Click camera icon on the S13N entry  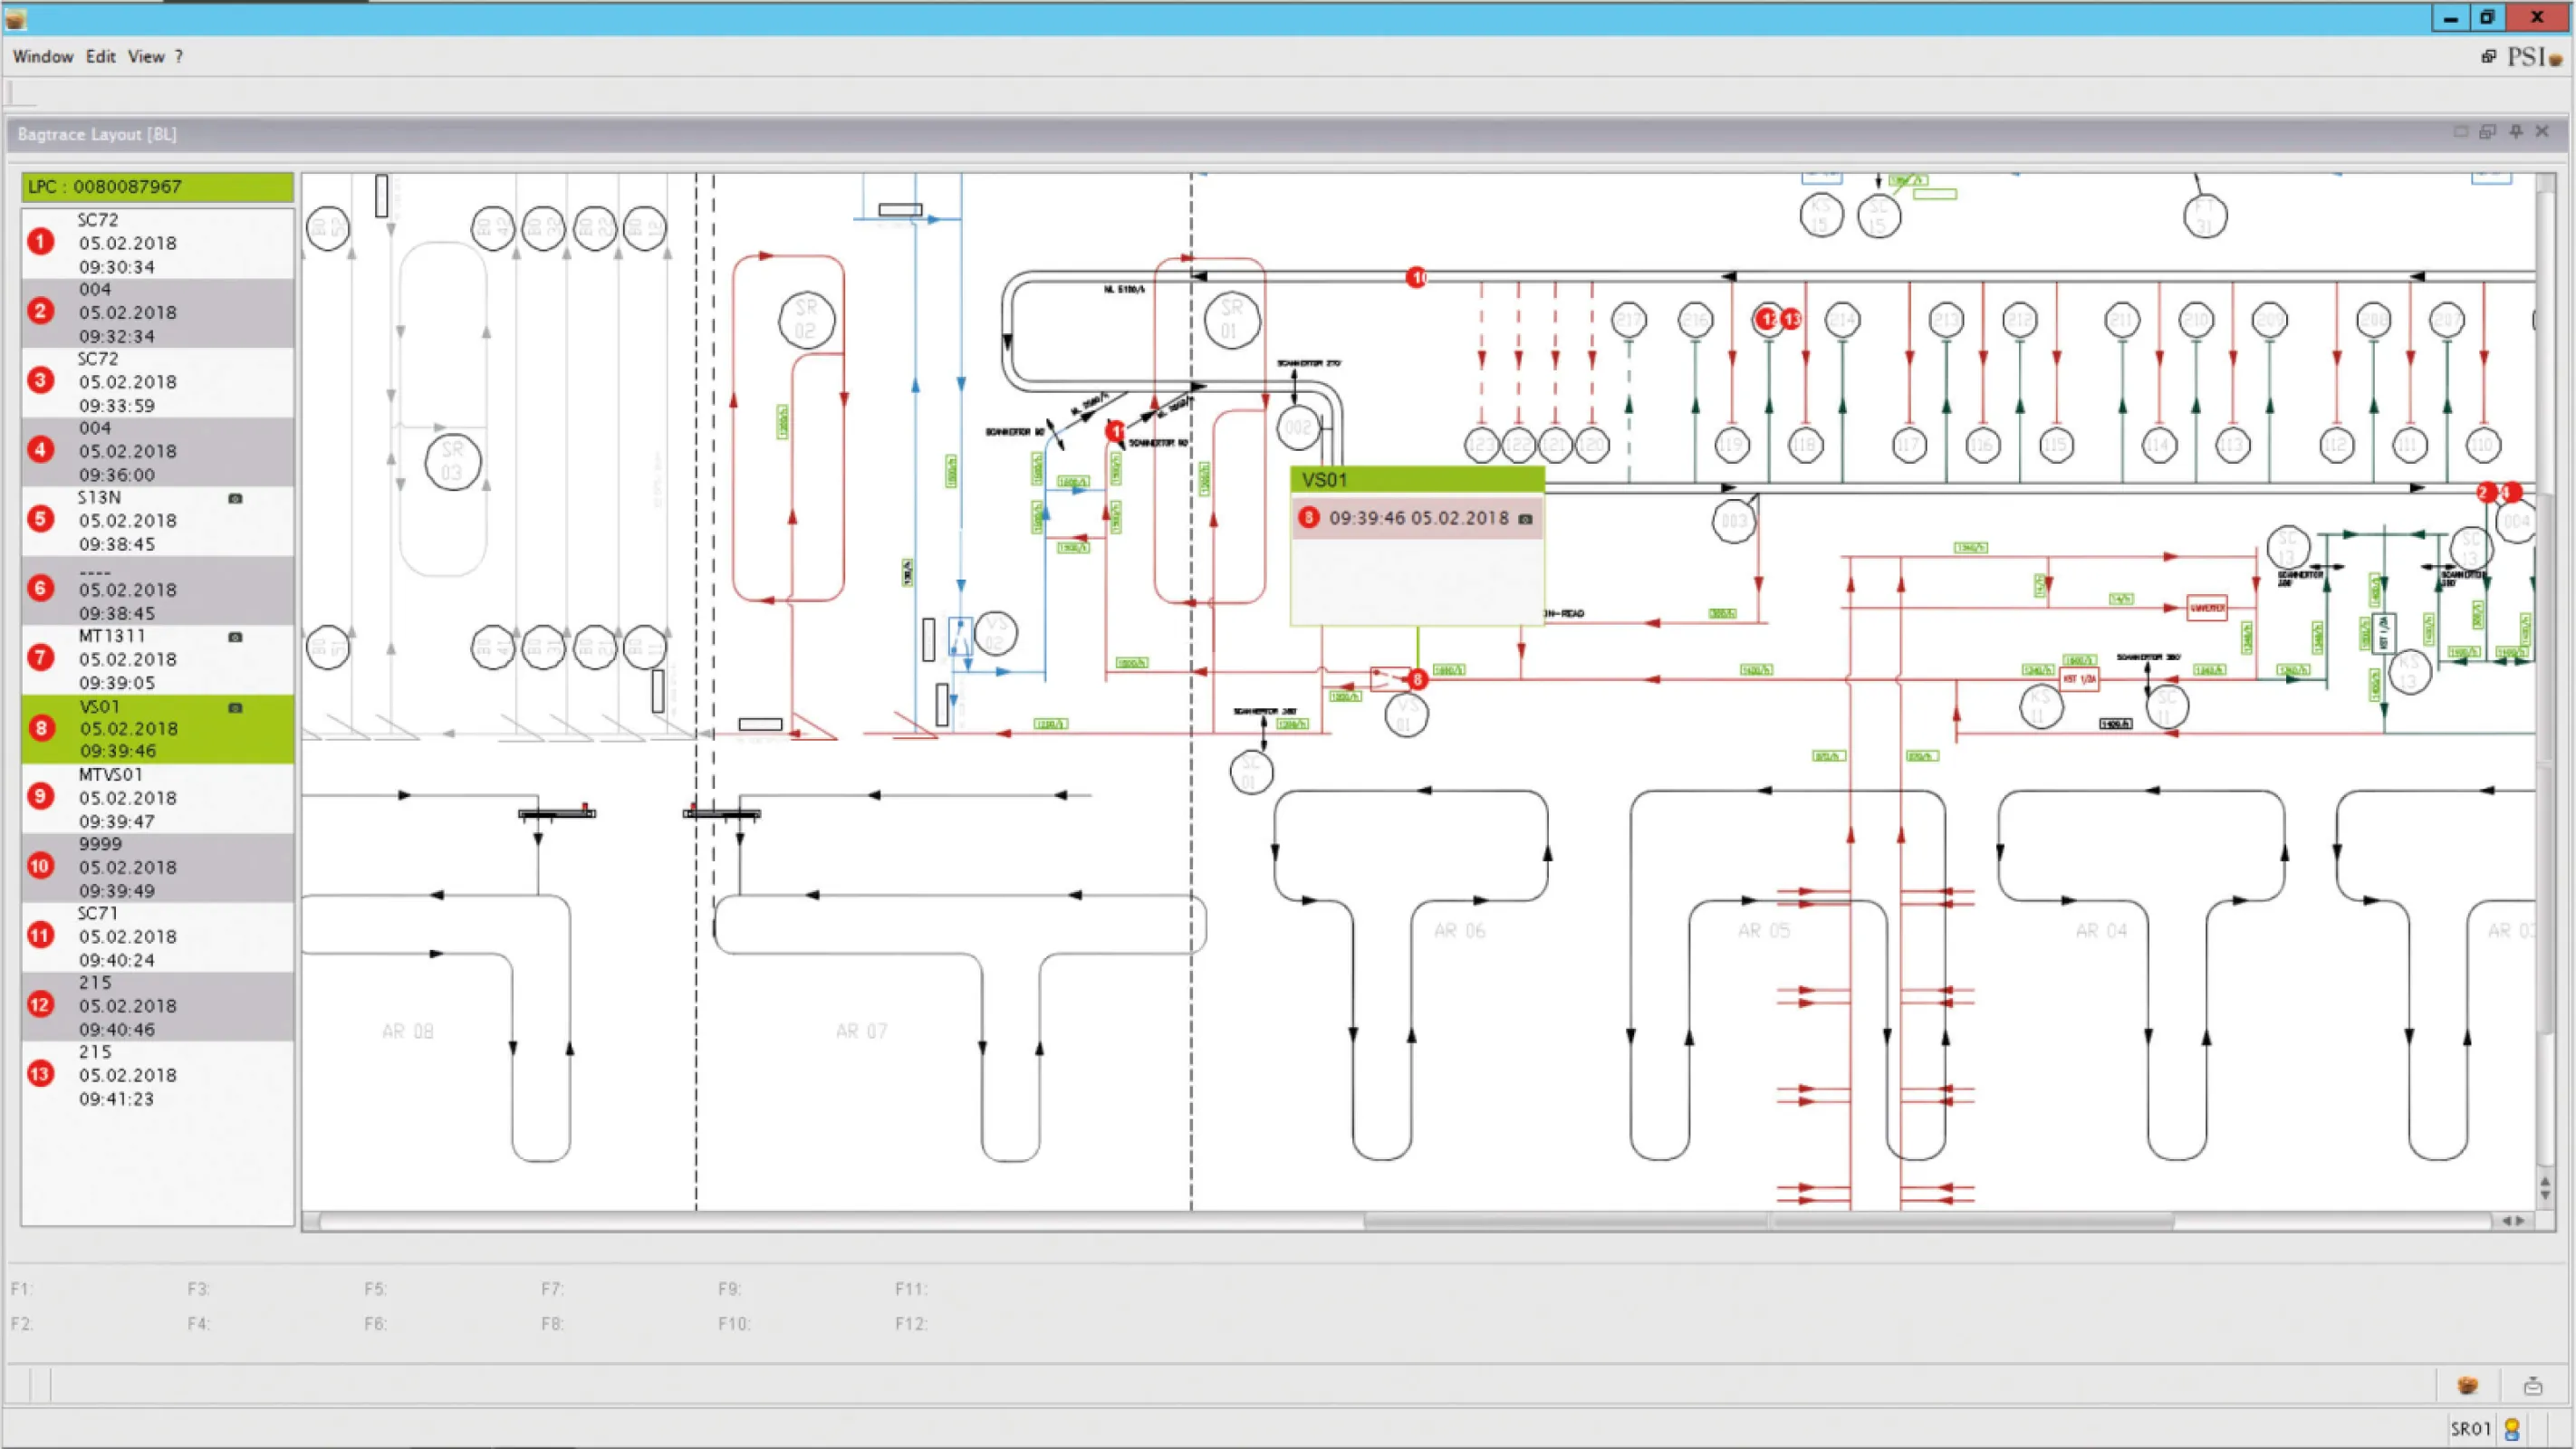click(235, 498)
